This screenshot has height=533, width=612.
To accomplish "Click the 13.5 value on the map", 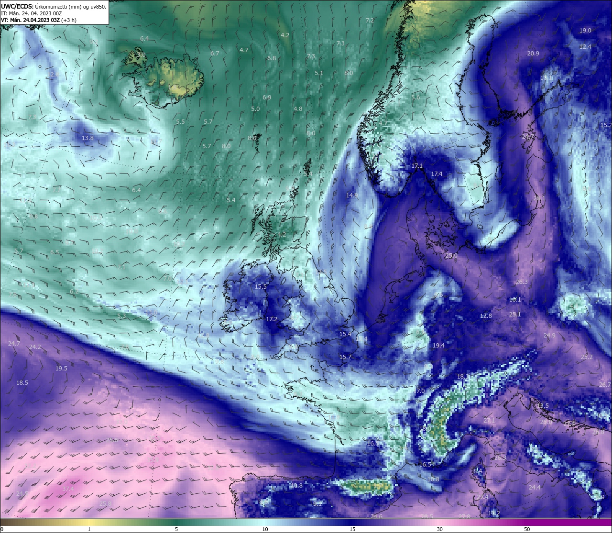I will tap(543, 406).
